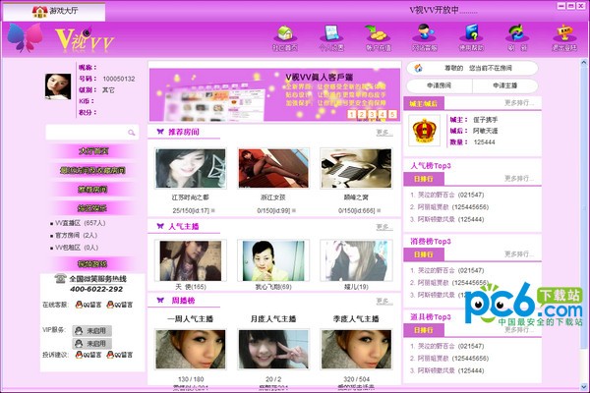Viewport: 590px width, 393px height.
Task: Open 大厅首页 in the left sidebar
Action: pyautogui.click(x=93, y=151)
